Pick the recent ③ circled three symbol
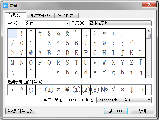The image size is (159, 120). pyautogui.click(x=95, y=90)
